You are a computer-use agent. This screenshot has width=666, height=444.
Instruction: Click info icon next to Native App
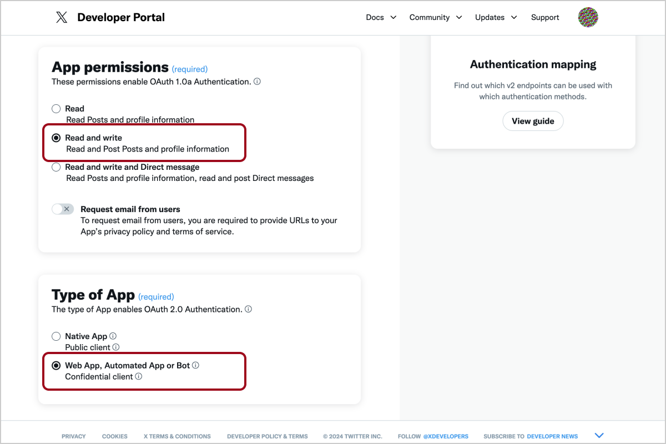[x=113, y=336]
